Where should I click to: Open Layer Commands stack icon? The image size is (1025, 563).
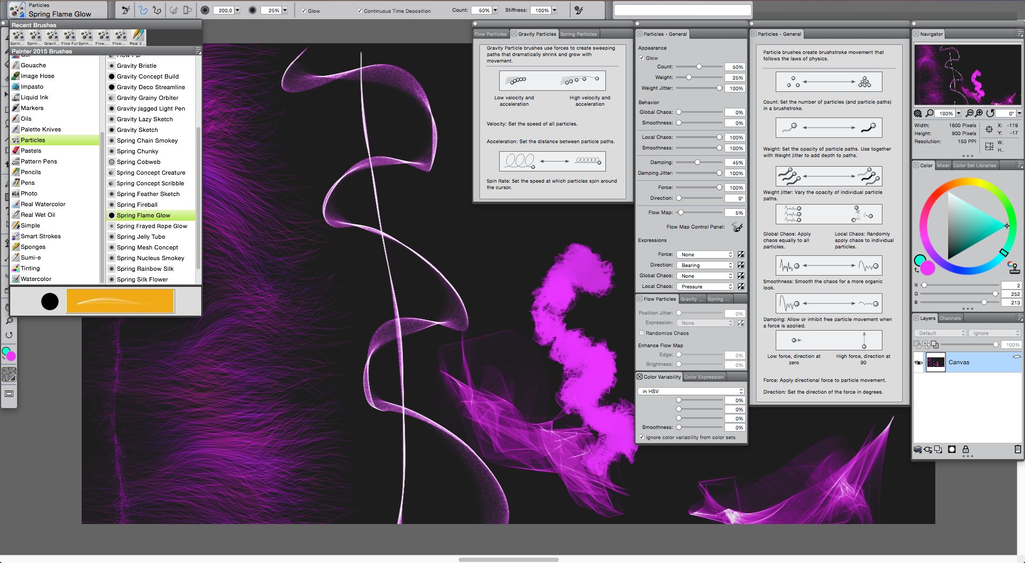tap(918, 449)
